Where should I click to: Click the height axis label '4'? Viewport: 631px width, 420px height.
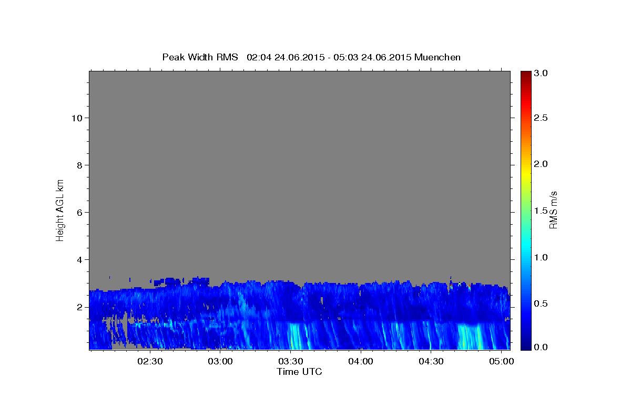pyautogui.click(x=78, y=260)
